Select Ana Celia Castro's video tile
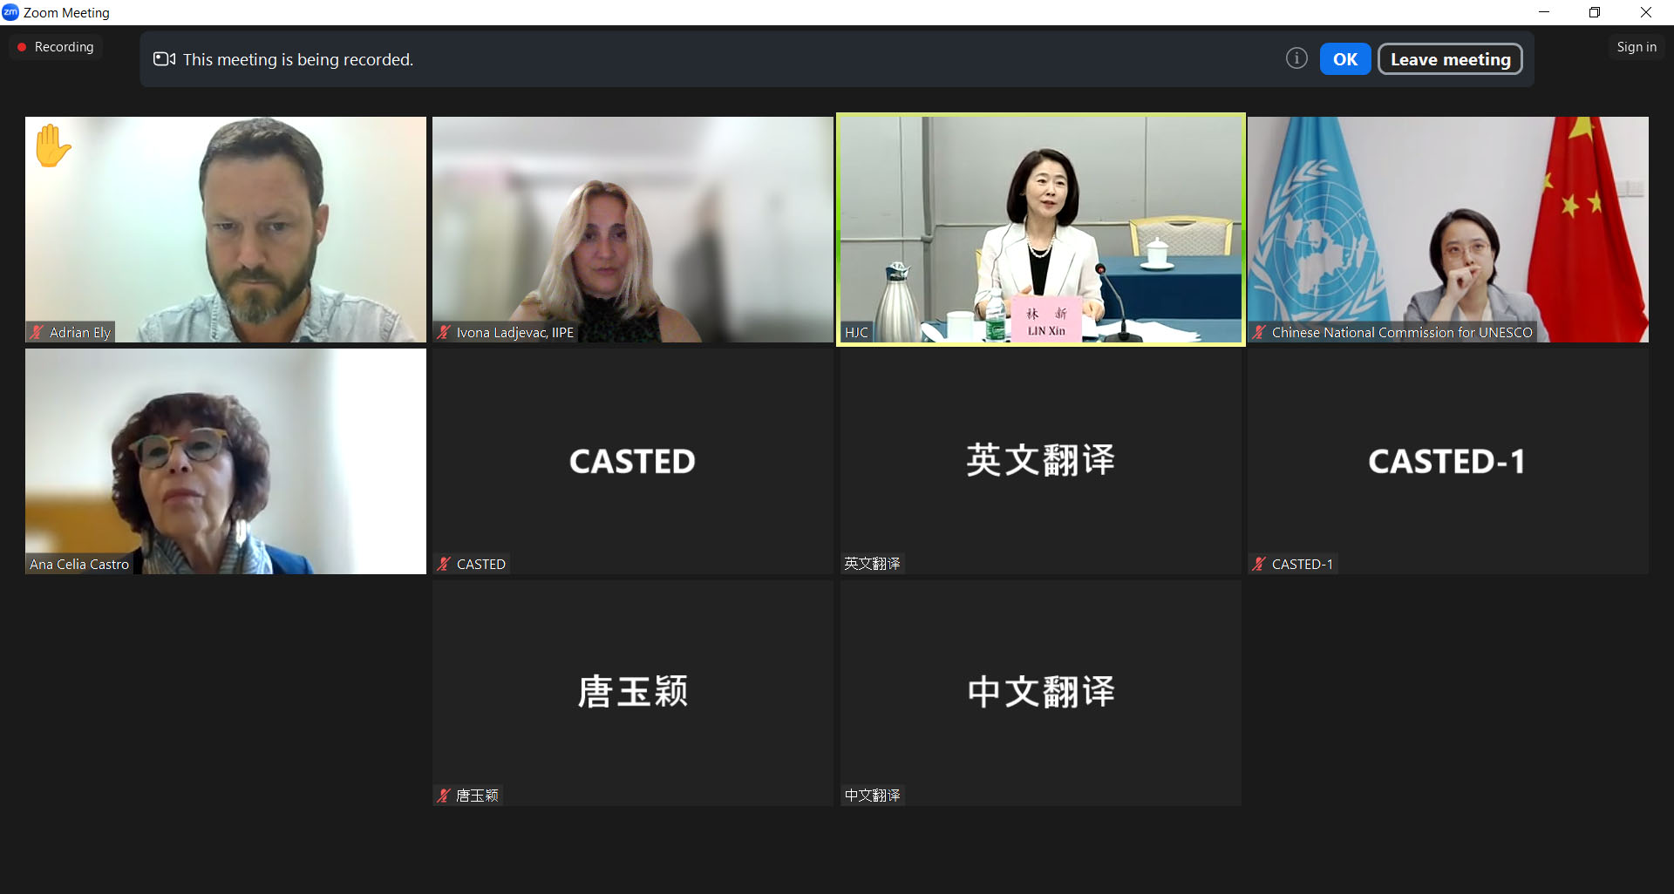The image size is (1674, 894). tap(226, 461)
